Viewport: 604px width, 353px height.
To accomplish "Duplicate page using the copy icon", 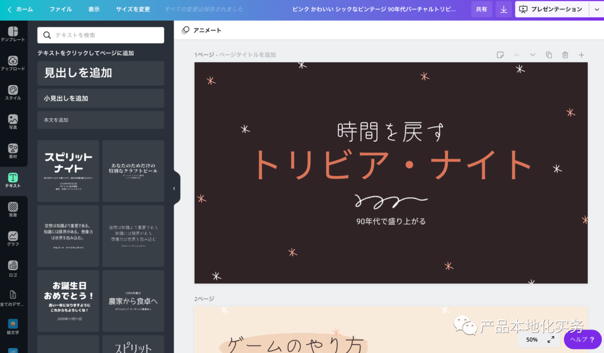I will tap(549, 55).
